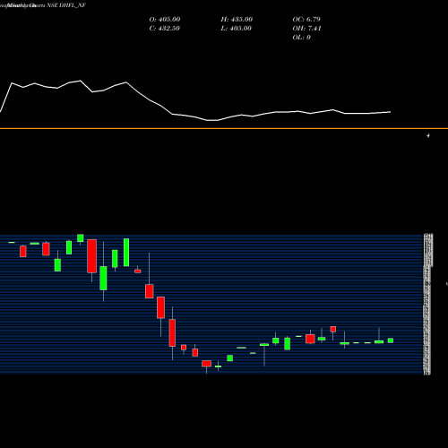Click the high price value H: 435.00

pos(237,20)
